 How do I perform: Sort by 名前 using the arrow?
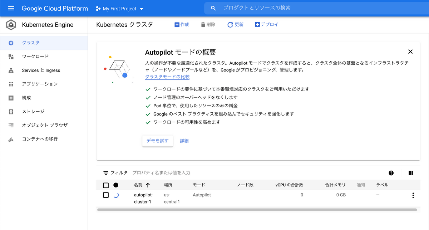tap(148, 185)
